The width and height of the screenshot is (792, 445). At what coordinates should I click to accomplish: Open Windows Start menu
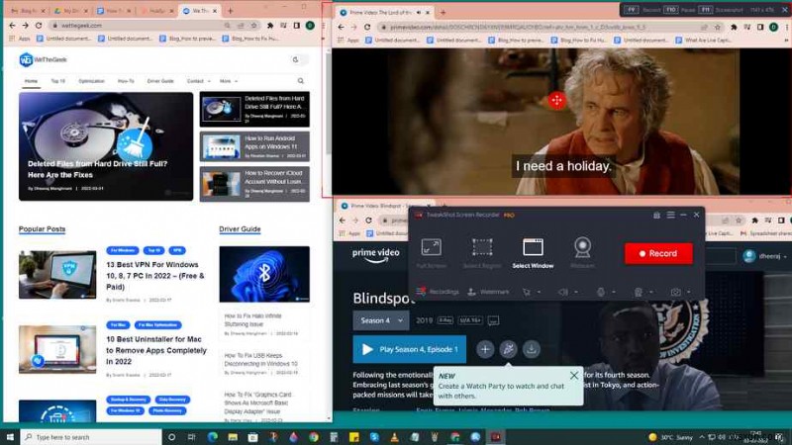[10, 437]
